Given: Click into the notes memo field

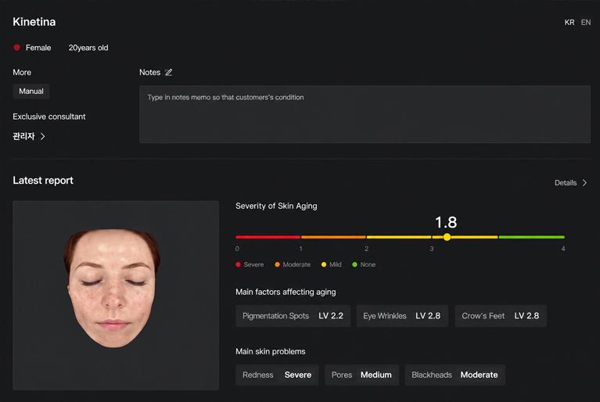Looking at the screenshot, I should pos(365,114).
